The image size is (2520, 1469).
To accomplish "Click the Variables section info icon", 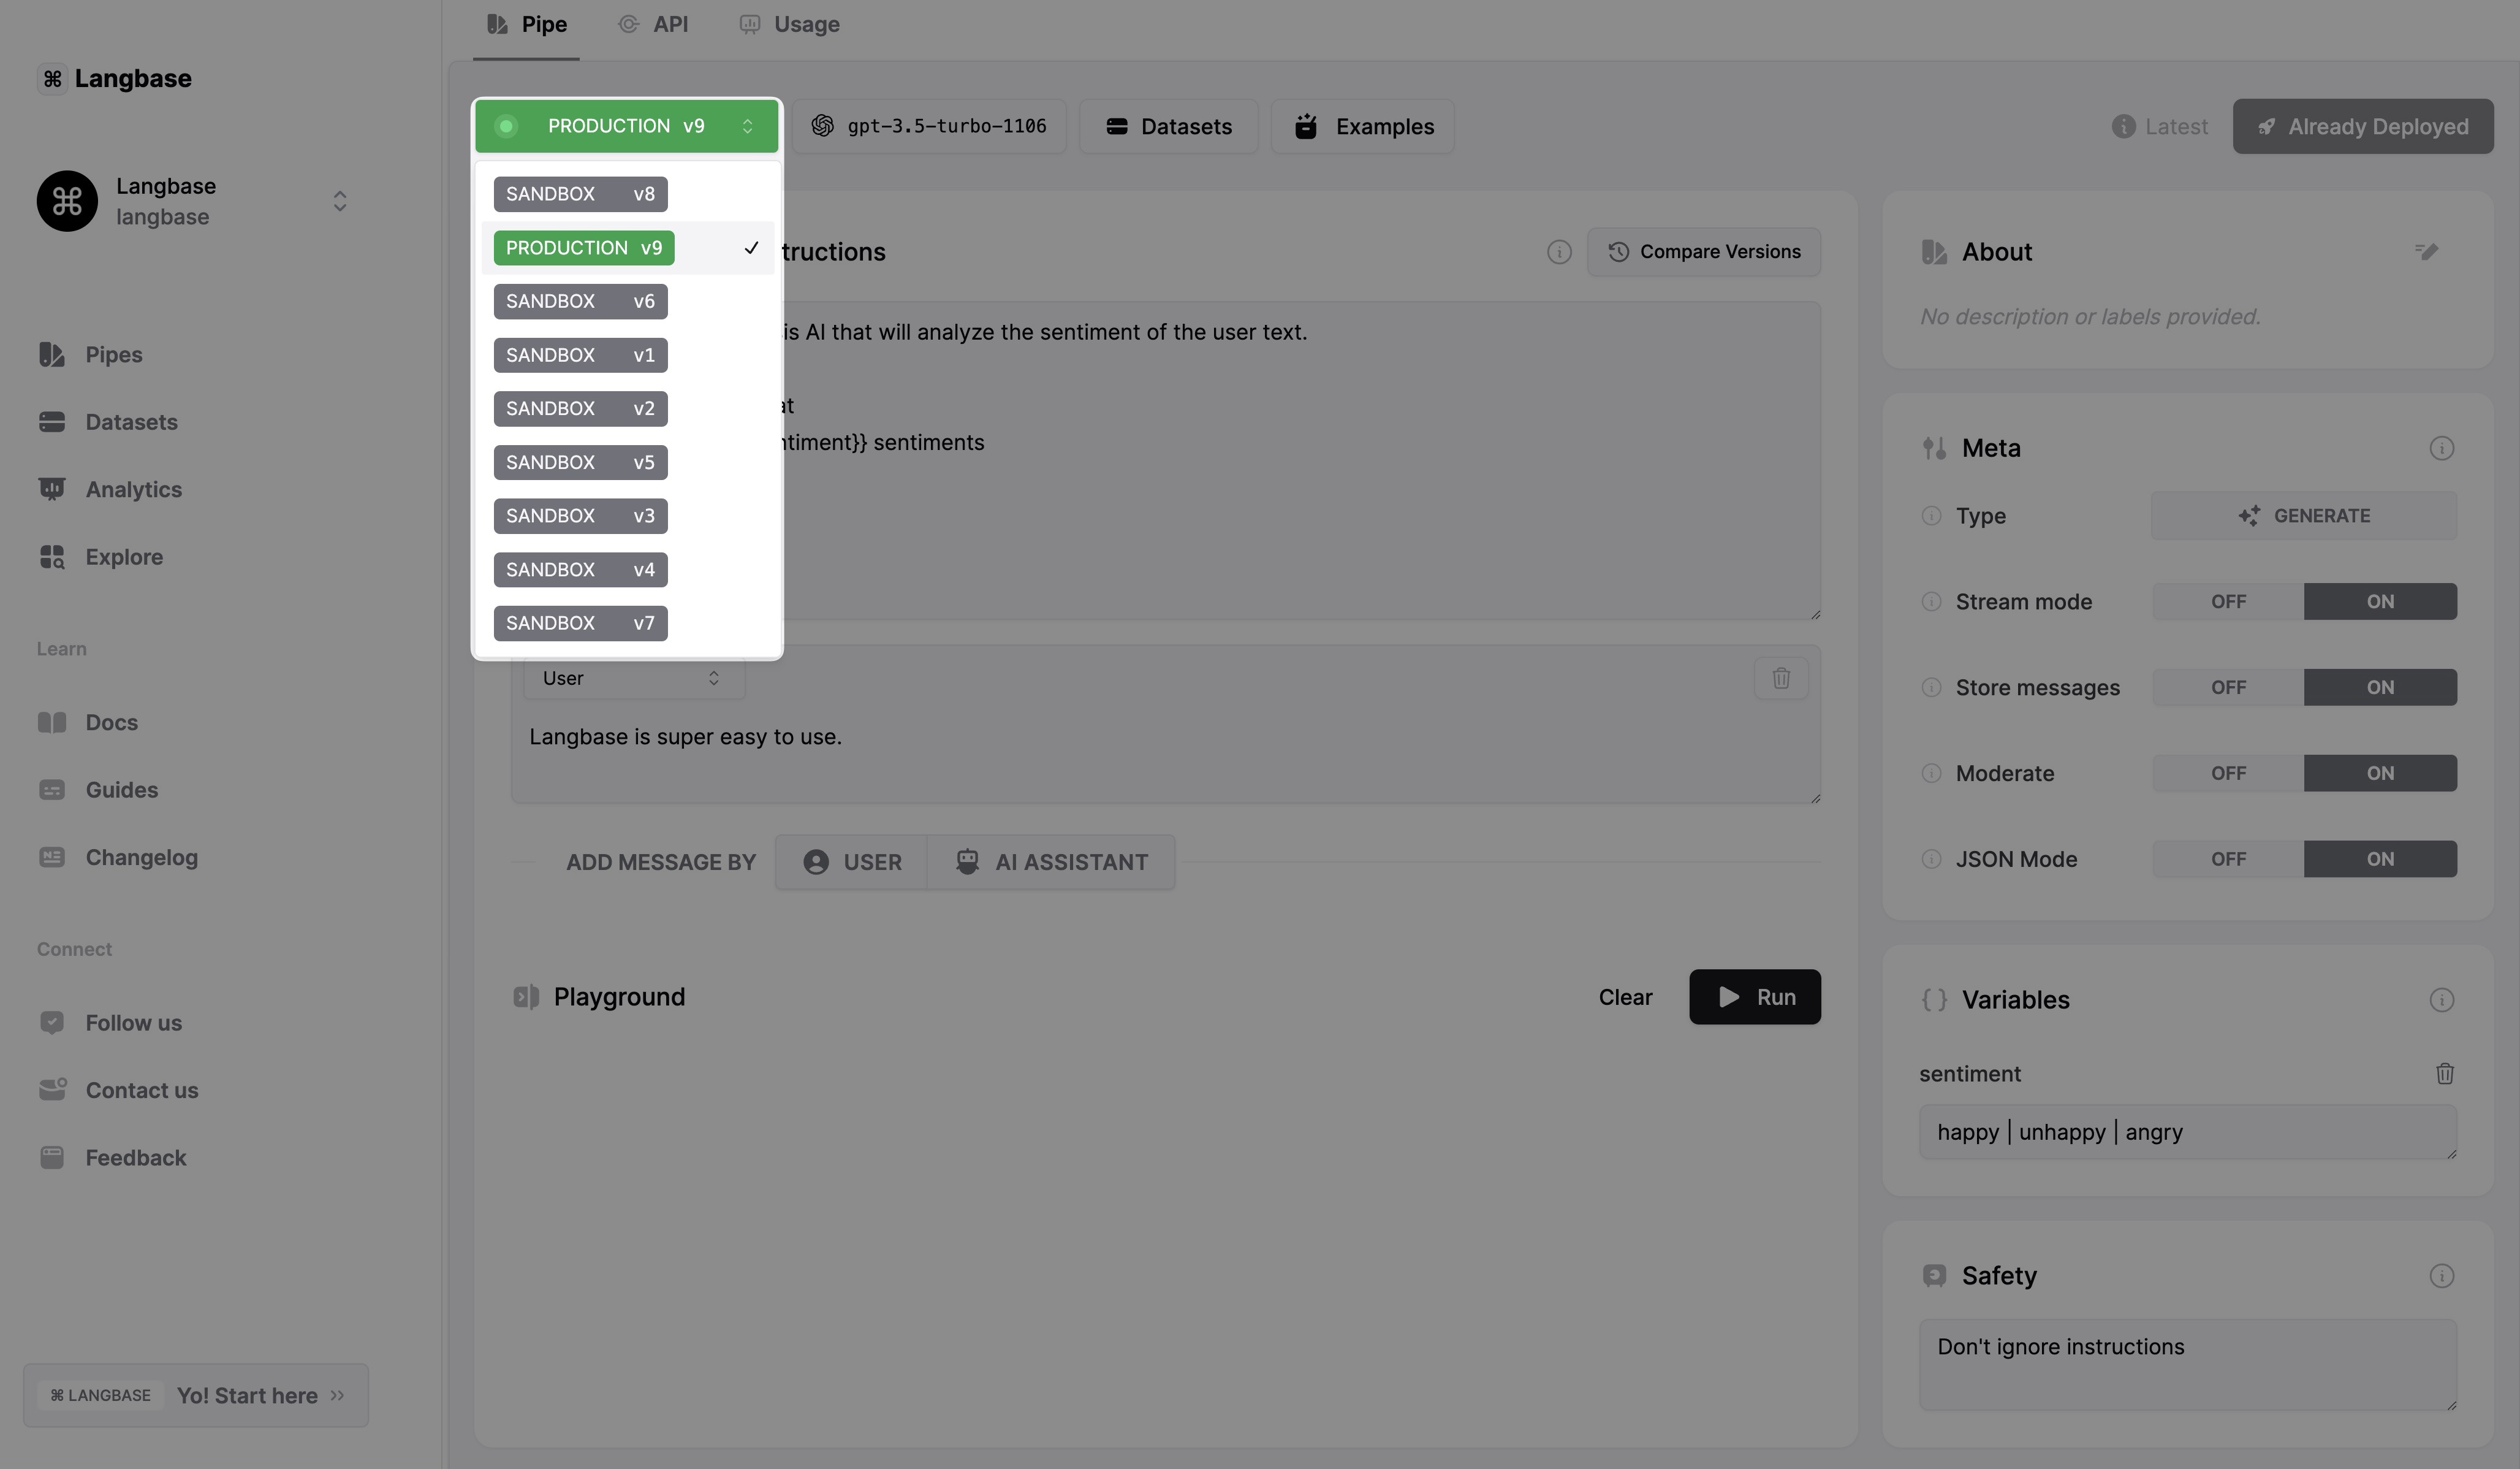I will [2441, 1000].
